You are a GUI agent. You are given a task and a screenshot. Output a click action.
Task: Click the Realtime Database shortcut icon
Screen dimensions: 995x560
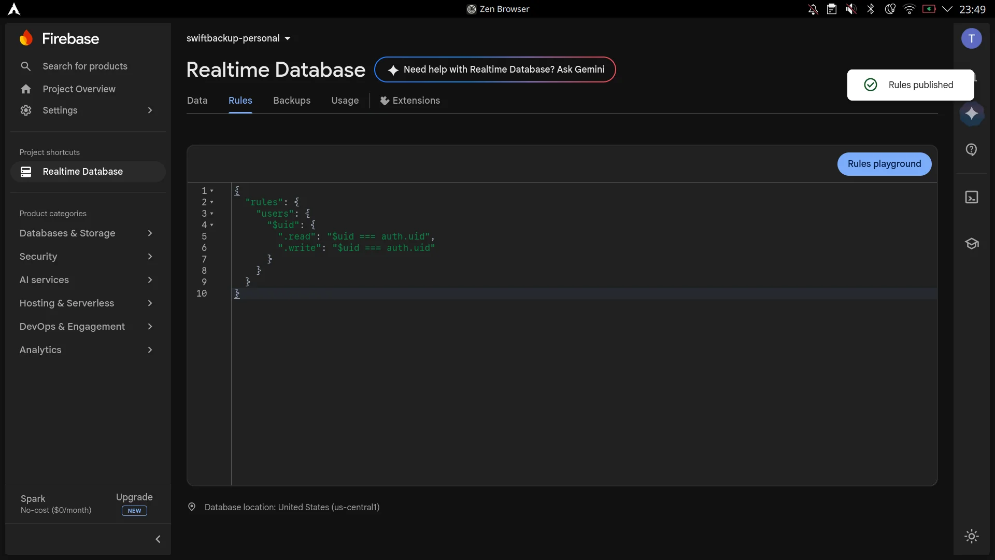(x=26, y=172)
